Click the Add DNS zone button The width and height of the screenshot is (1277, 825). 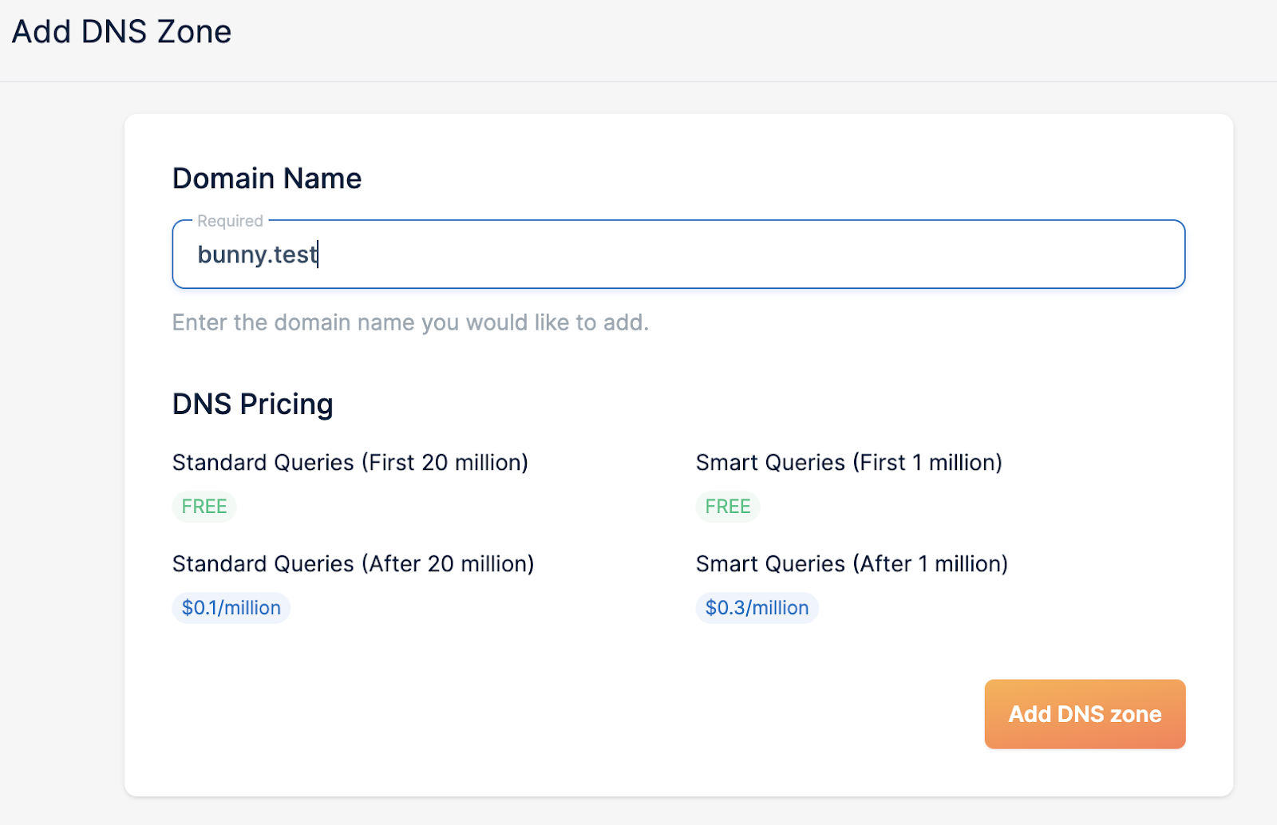tap(1084, 714)
